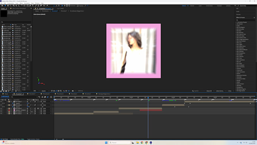Switch to the Standard workspace
257x145 pixels.
[220, 6]
